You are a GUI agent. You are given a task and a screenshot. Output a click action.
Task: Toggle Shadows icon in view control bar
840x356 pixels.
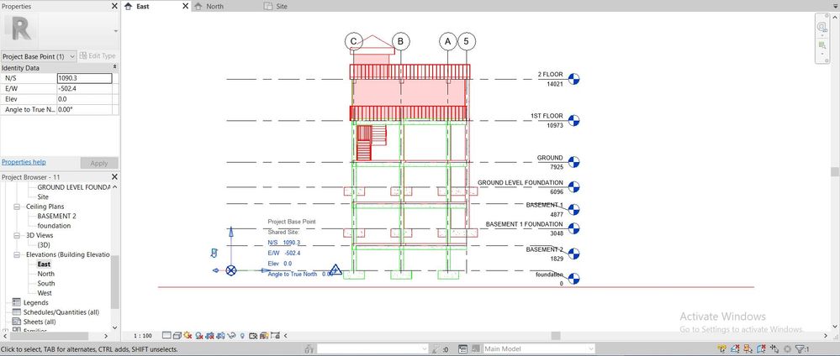tap(198, 336)
